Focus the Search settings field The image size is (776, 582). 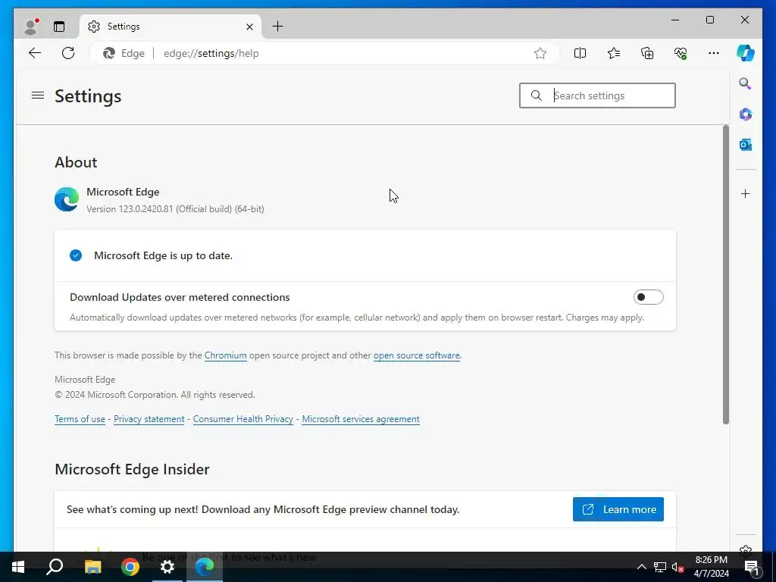597,95
